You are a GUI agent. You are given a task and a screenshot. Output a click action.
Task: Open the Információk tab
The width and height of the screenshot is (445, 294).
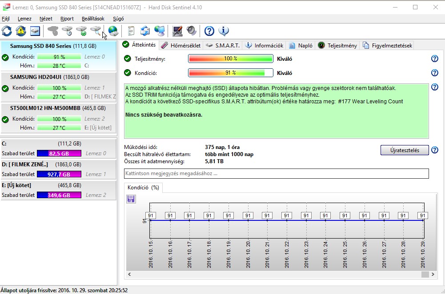click(x=264, y=46)
